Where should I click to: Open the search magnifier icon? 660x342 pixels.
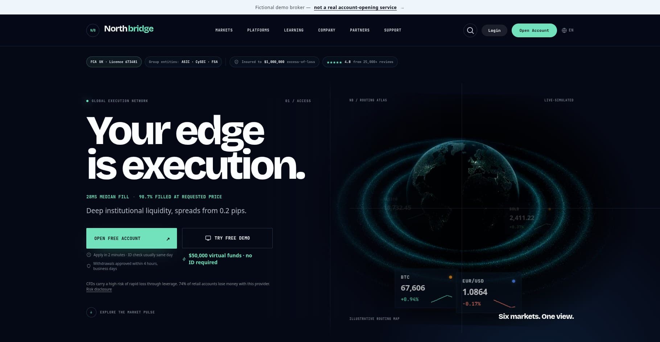(470, 30)
